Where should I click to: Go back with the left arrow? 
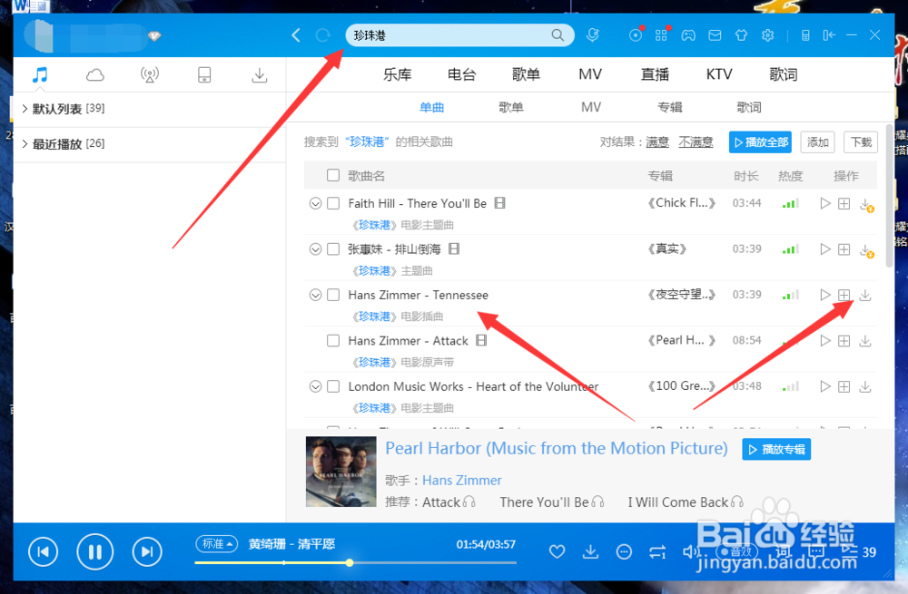coord(296,35)
